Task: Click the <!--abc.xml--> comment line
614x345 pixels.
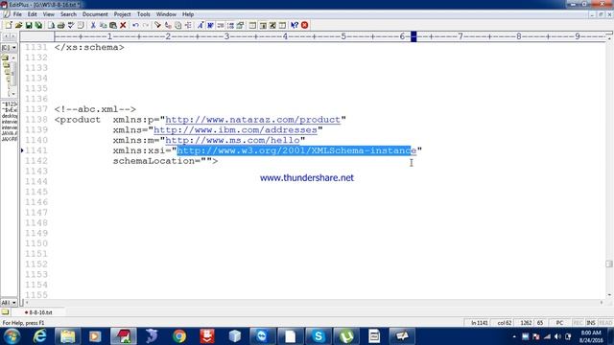Action: pyautogui.click(x=95, y=109)
